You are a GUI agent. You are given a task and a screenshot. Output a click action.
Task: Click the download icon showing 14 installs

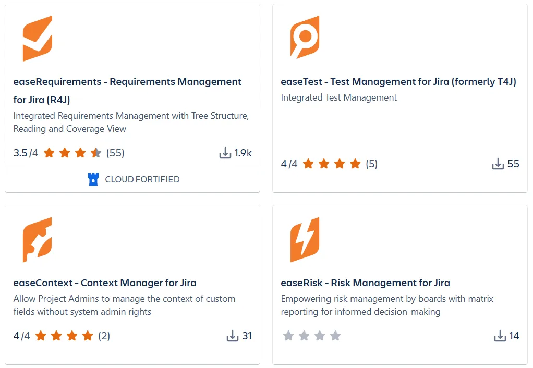pyautogui.click(x=501, y=336)
